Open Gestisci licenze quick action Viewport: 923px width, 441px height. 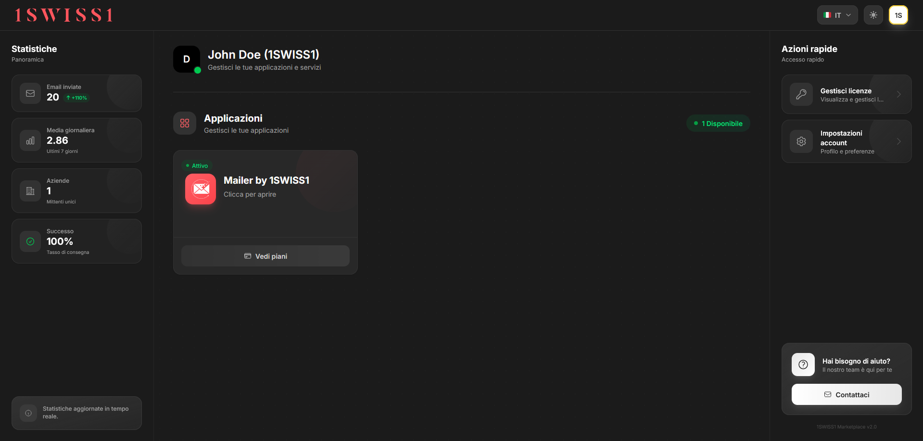pos(847,94)
